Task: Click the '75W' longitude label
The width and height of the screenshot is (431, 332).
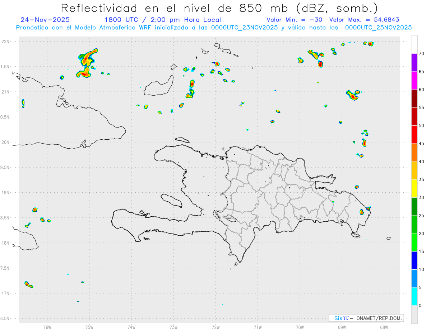Action: (89, 327)
